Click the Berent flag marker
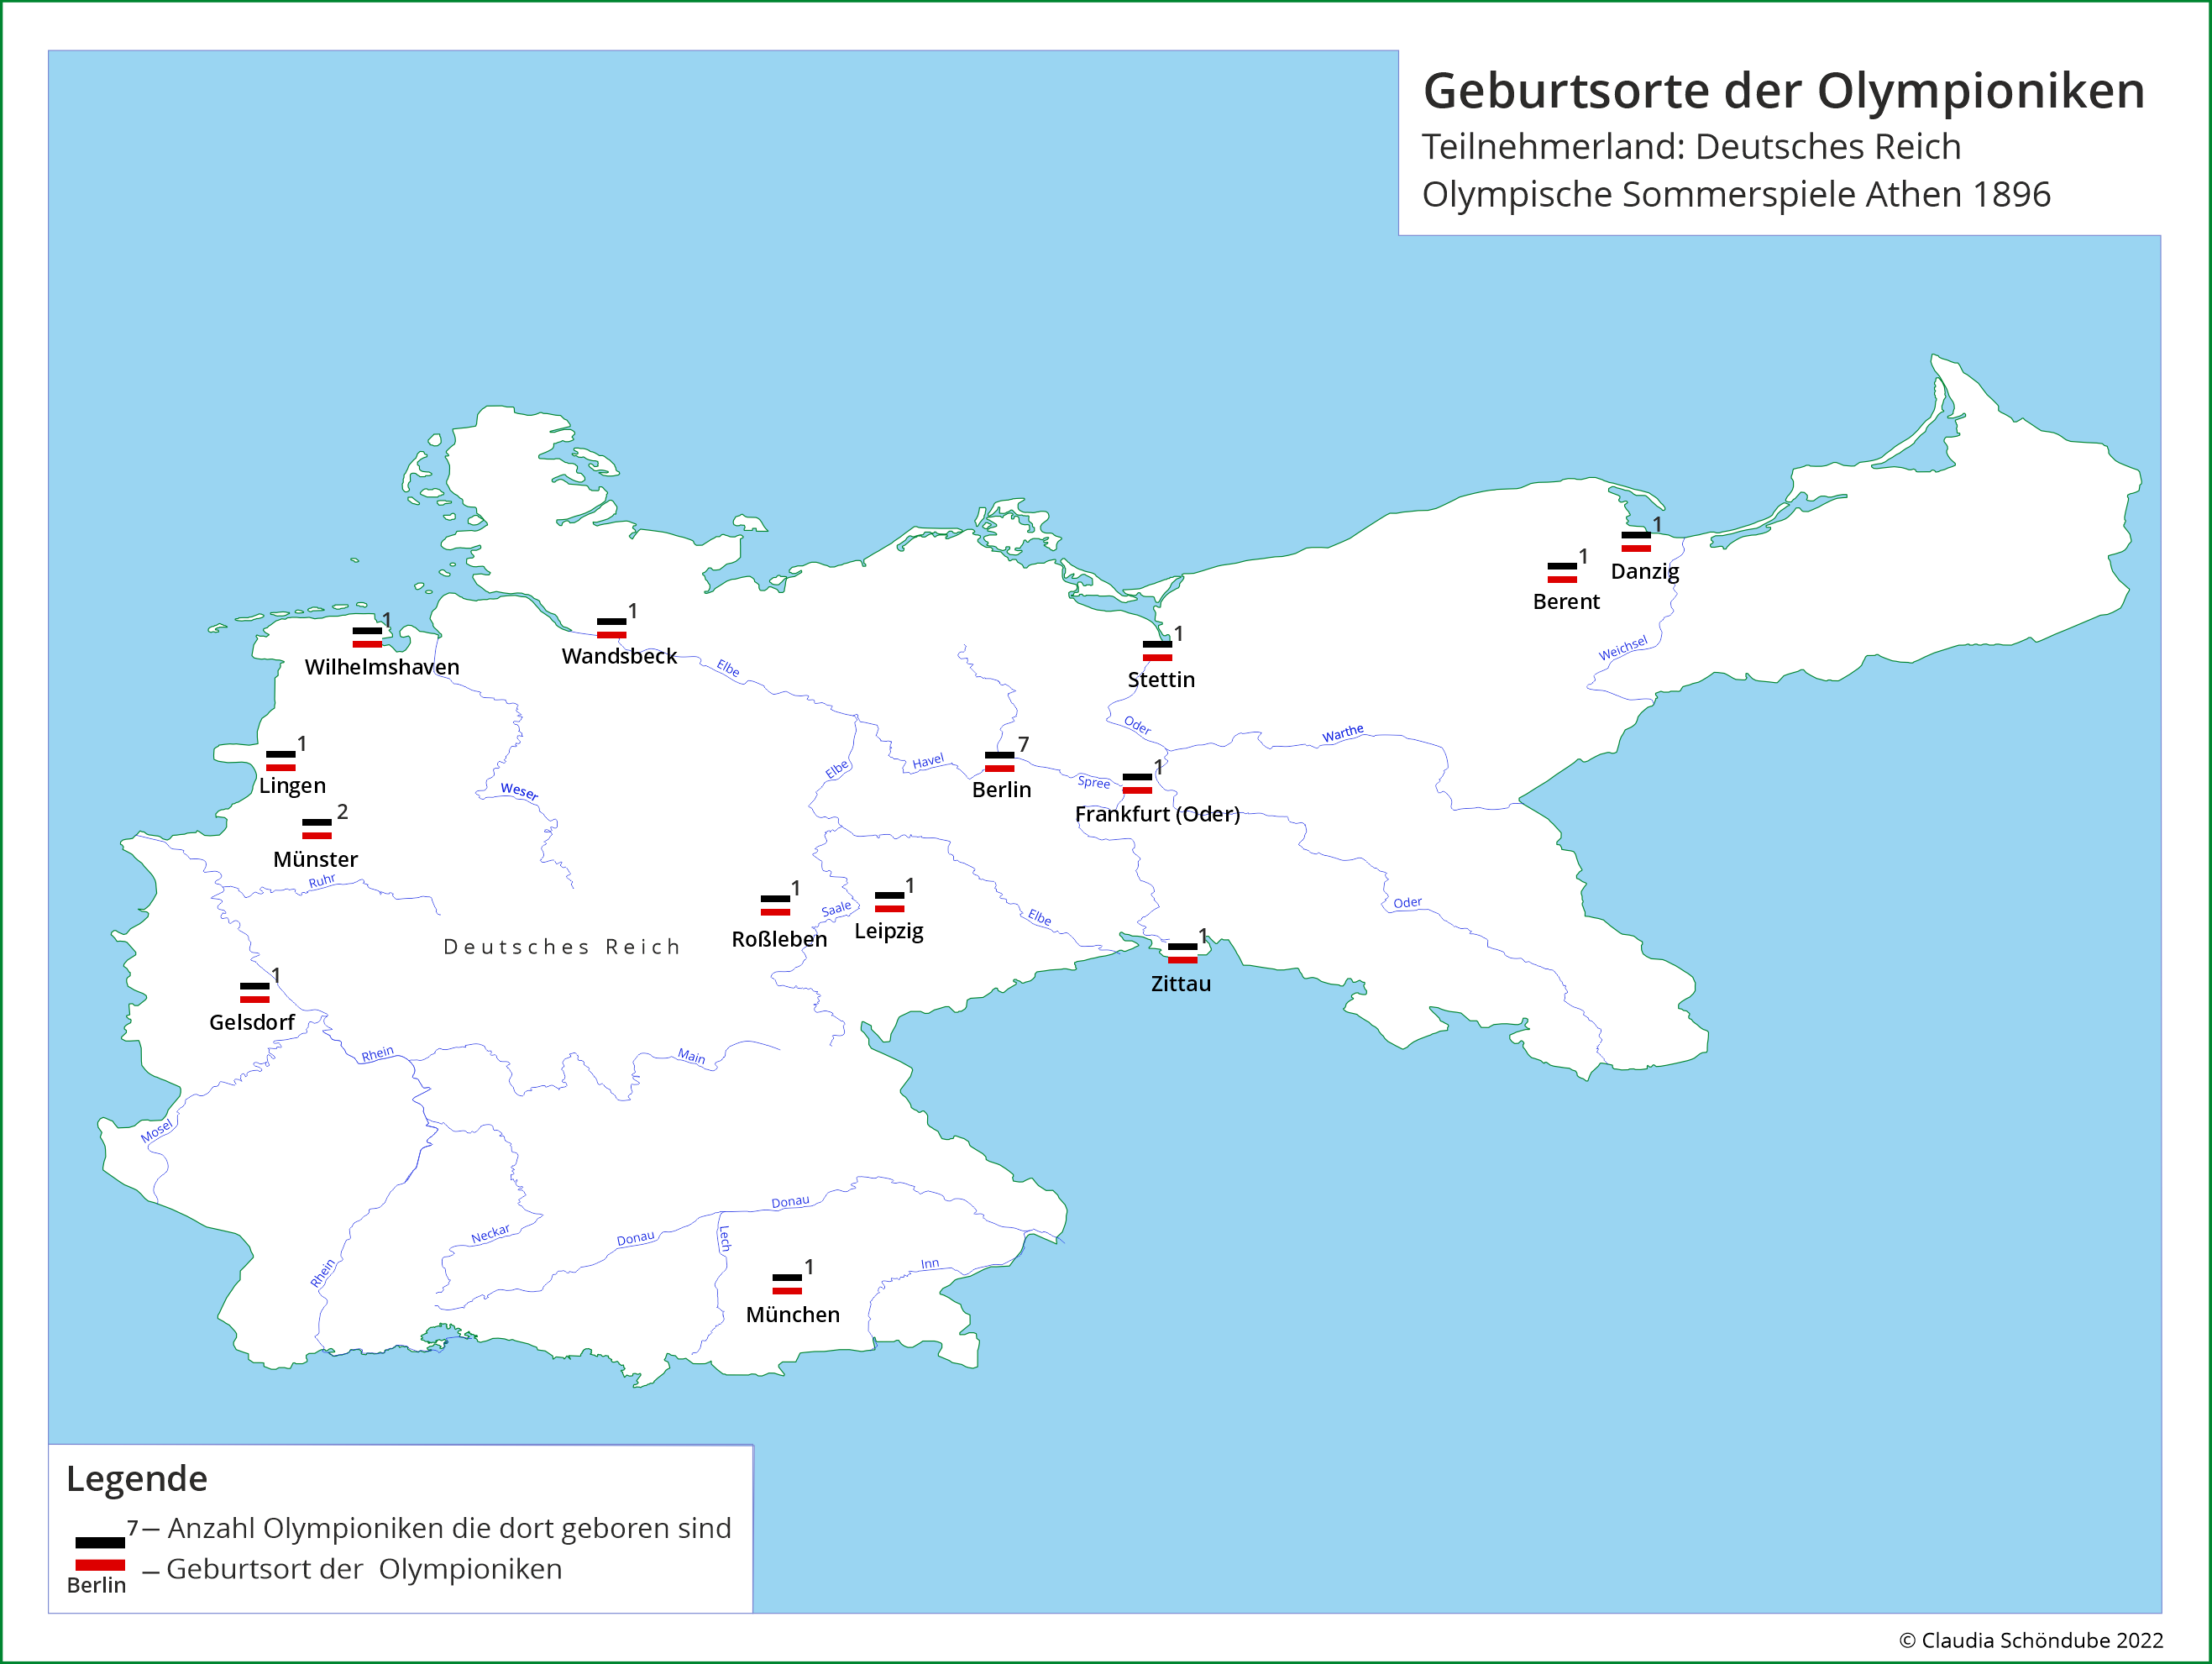Image resolution: width=2212 pixels, height=1664 pixels. (1562, 573)
